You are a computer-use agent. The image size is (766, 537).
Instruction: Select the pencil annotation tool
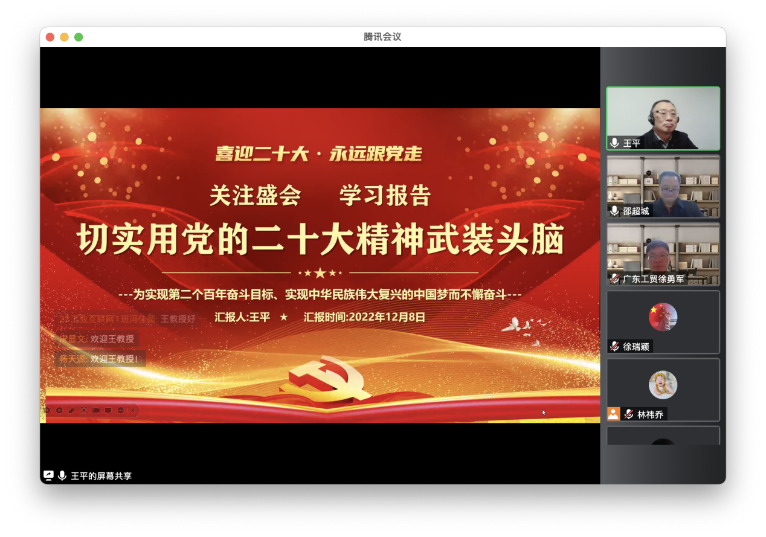click(x=72, y=410)
